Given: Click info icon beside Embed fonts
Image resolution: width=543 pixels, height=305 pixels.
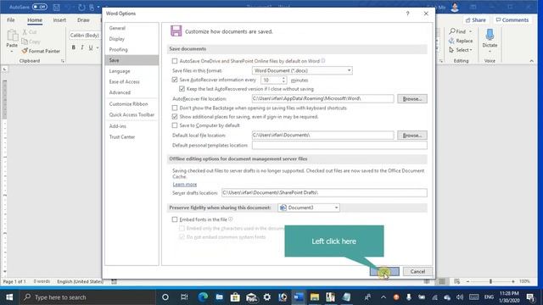Looking at the screenshot, I should [231, 219].
